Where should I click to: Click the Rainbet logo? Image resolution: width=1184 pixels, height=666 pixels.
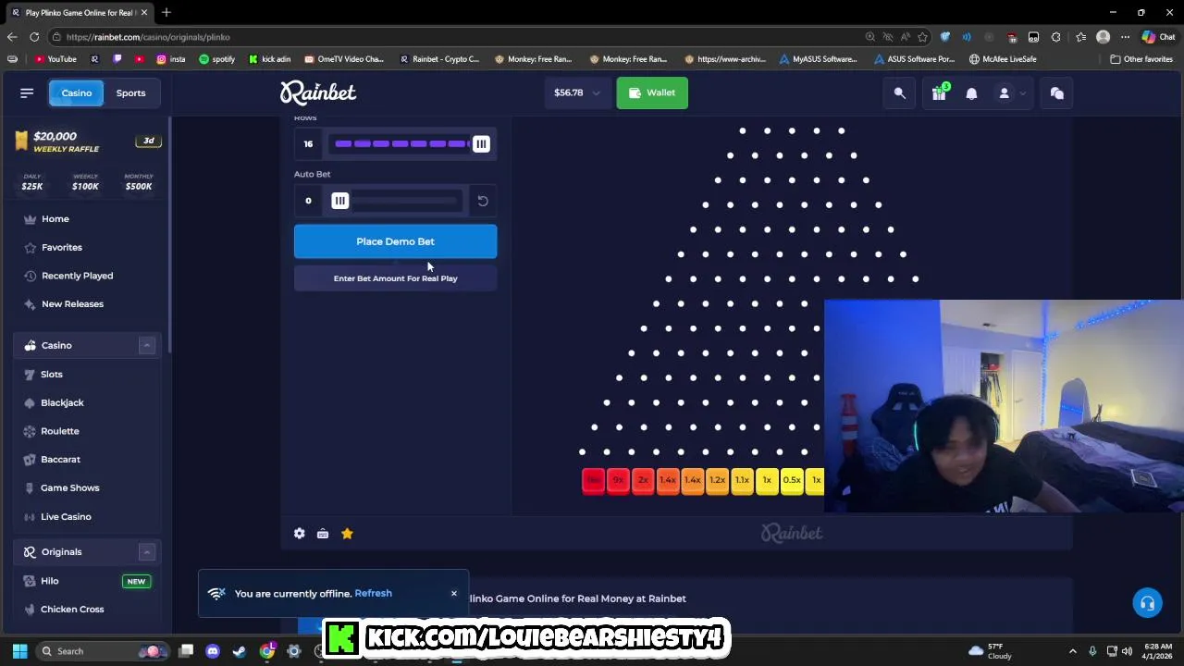coord(318,92)
